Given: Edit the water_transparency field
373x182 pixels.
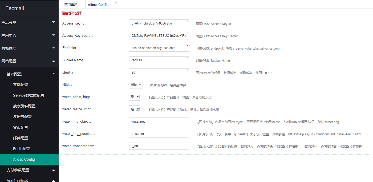Looking at the screenshot, I should coord(159,146).
